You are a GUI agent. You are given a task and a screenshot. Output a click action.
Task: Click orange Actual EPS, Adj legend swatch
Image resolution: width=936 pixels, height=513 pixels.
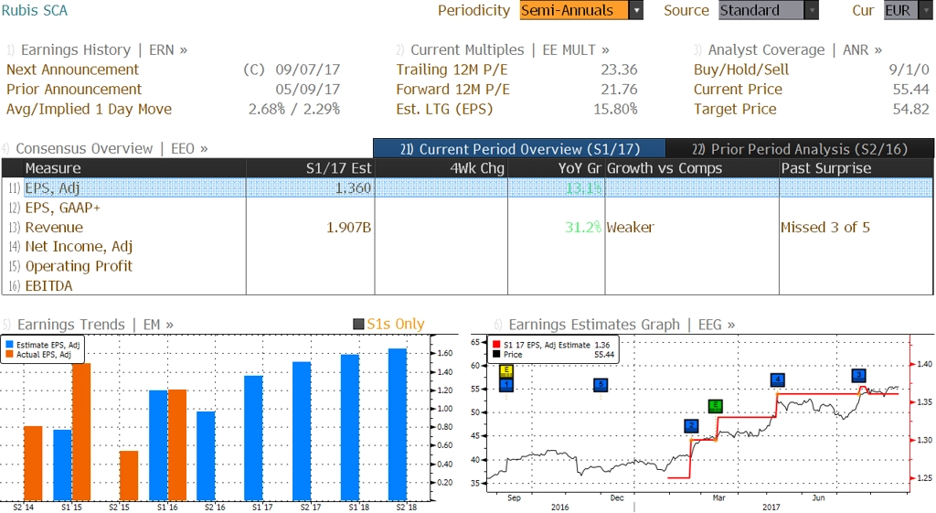pyautogui.click(x=9, y=354)
